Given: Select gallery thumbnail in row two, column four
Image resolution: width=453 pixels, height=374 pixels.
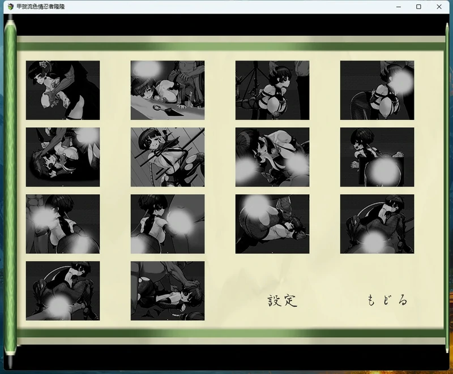Looking at the screenshot, I should point(377,157).
